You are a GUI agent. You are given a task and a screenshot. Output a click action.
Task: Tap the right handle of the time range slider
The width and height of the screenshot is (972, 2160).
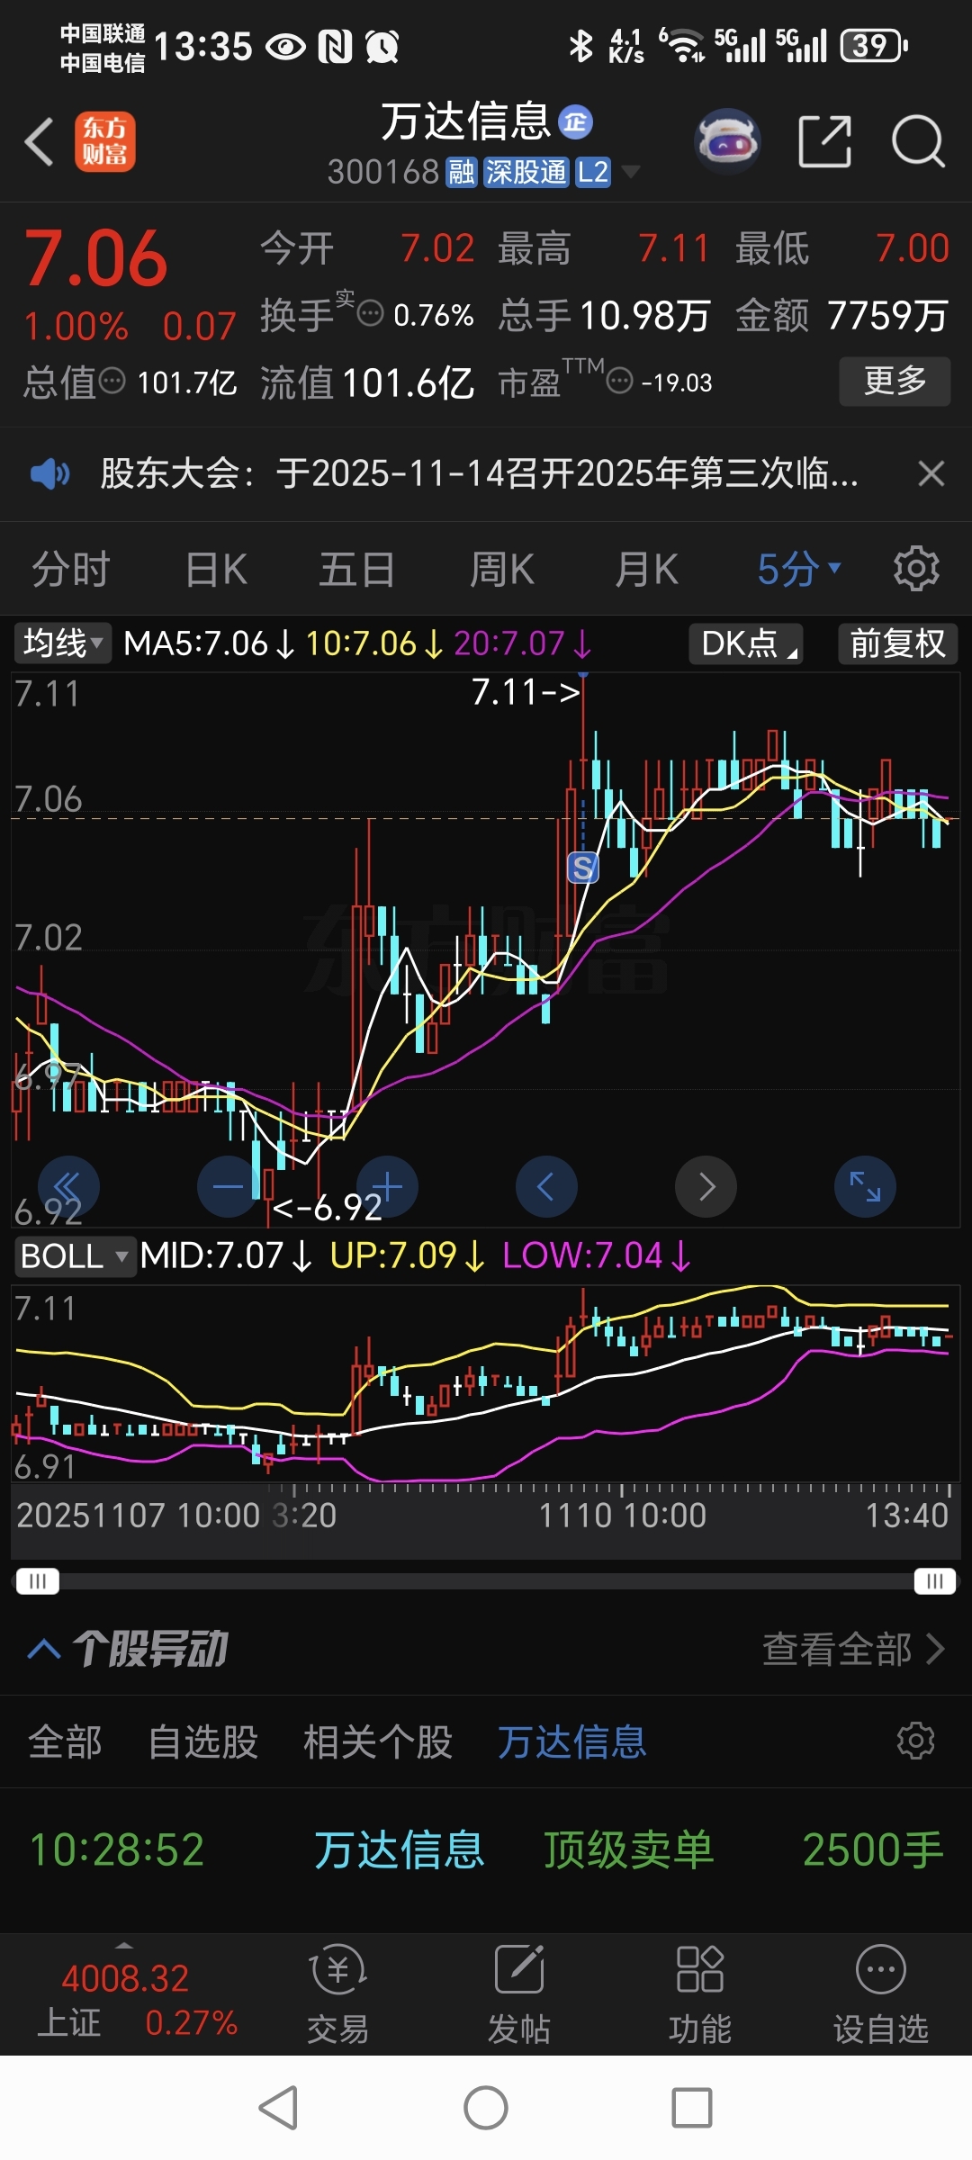point(935,1581)
